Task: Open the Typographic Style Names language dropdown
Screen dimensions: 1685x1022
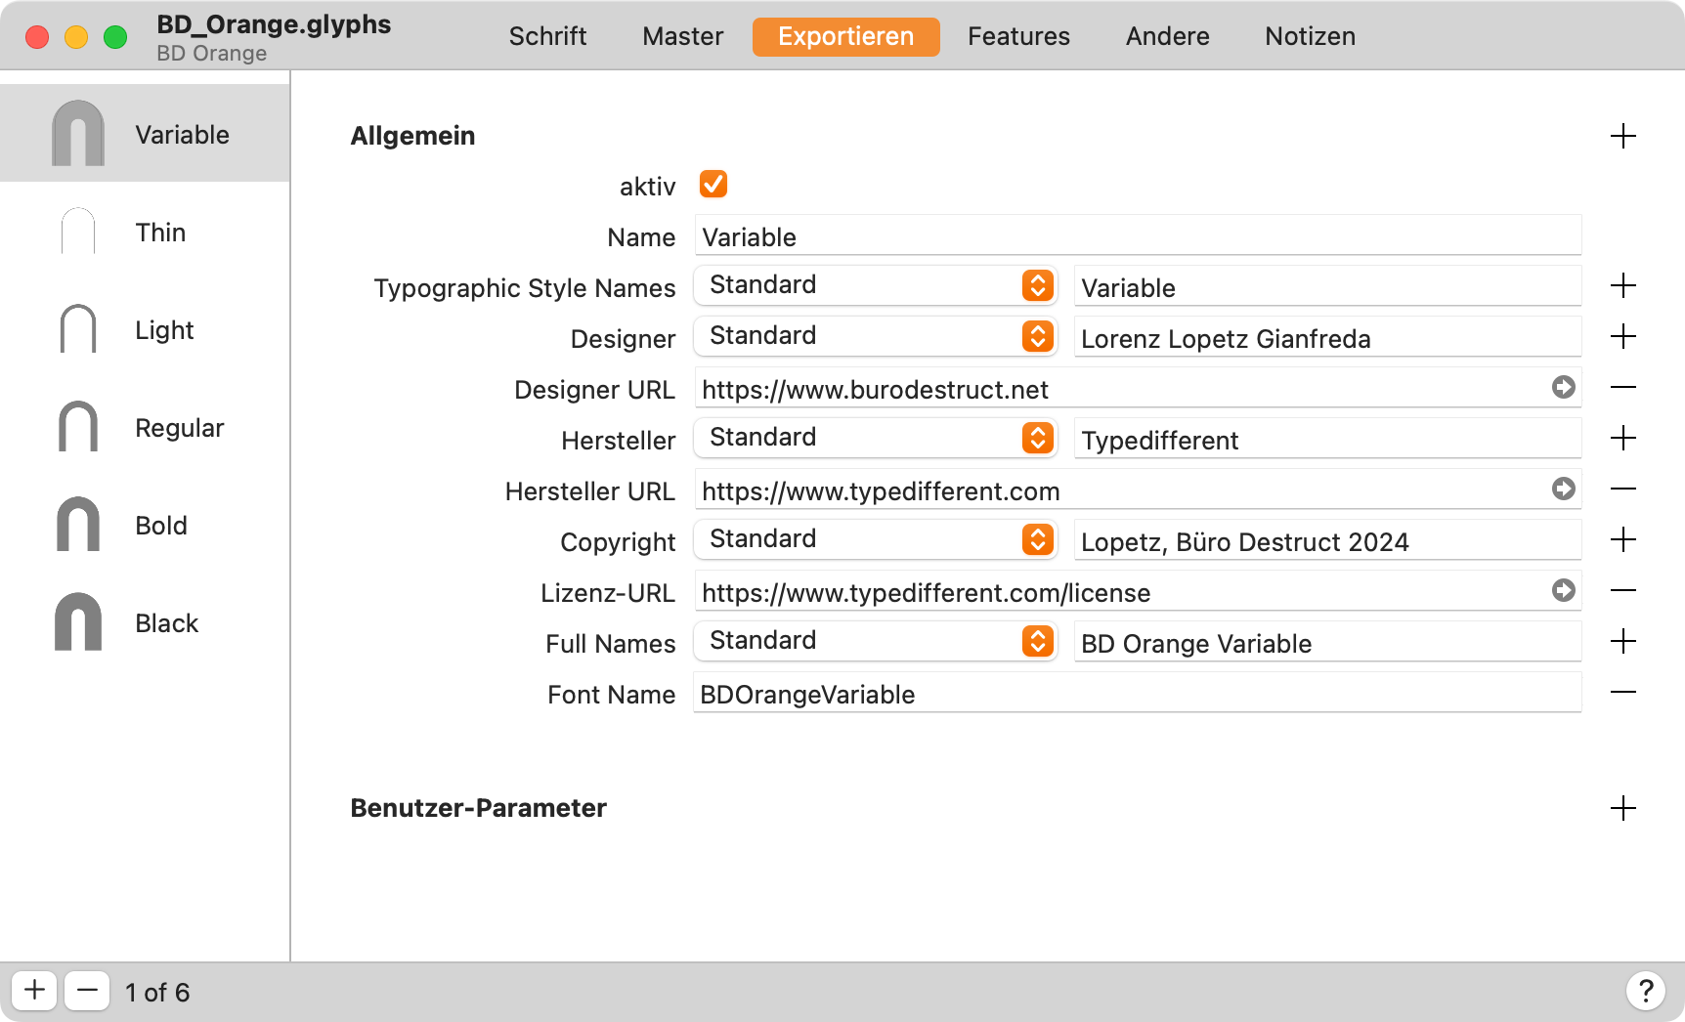Action: coord(875,285)
